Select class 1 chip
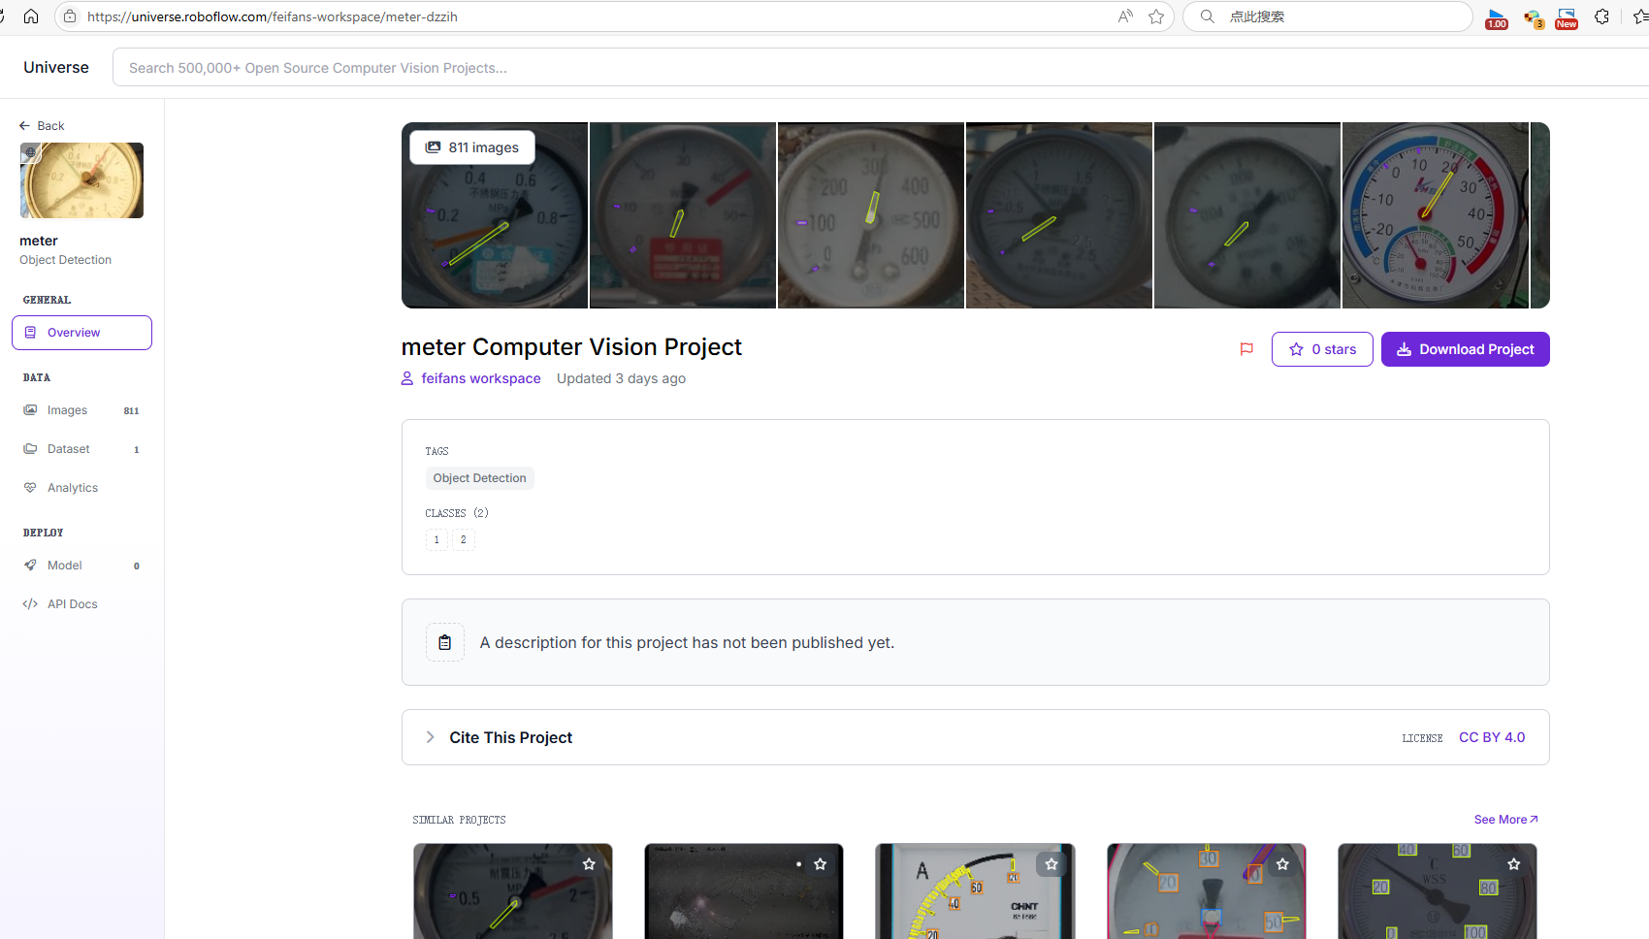 (x=436, y=539)
